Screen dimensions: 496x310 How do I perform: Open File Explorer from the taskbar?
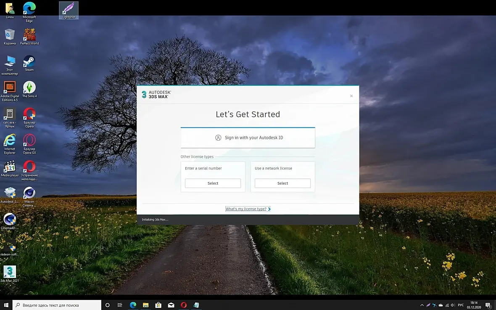coord(145,305)
